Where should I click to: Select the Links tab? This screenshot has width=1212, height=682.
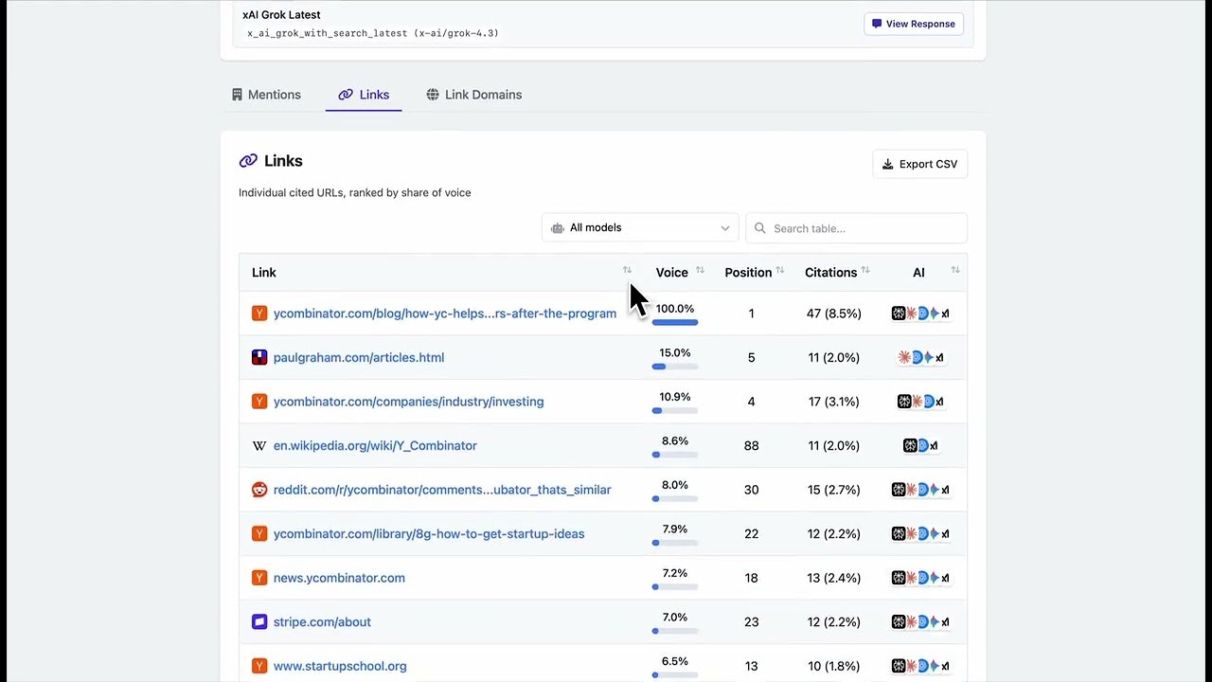pos(364,95)
